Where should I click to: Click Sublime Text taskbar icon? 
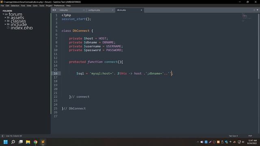click(x=43, y=142)
